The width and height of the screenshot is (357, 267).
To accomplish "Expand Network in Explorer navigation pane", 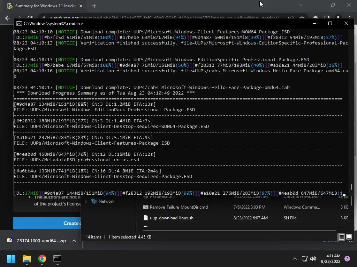I will [x=86, y=201].
